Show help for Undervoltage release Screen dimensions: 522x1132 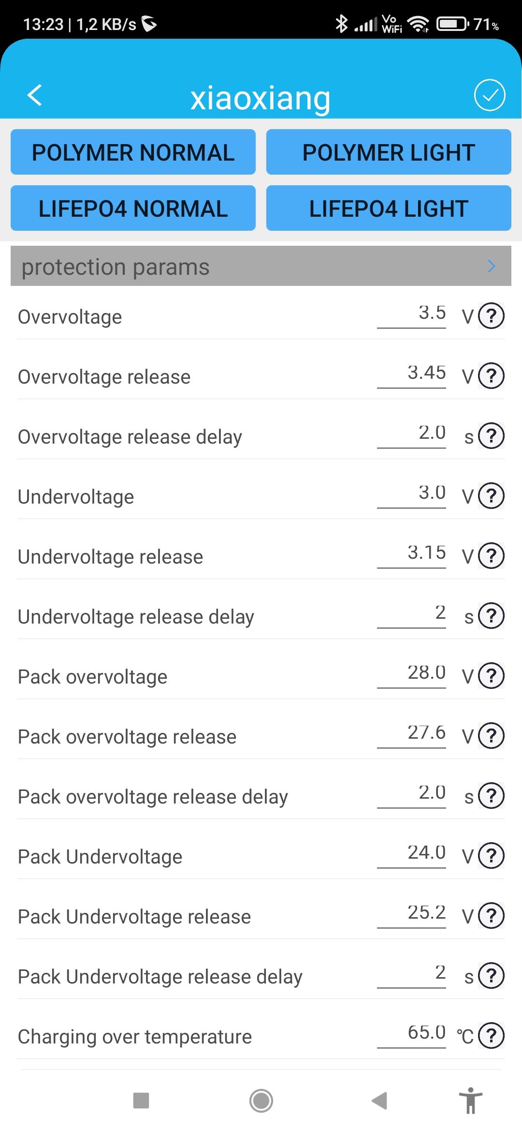point(491,556)
